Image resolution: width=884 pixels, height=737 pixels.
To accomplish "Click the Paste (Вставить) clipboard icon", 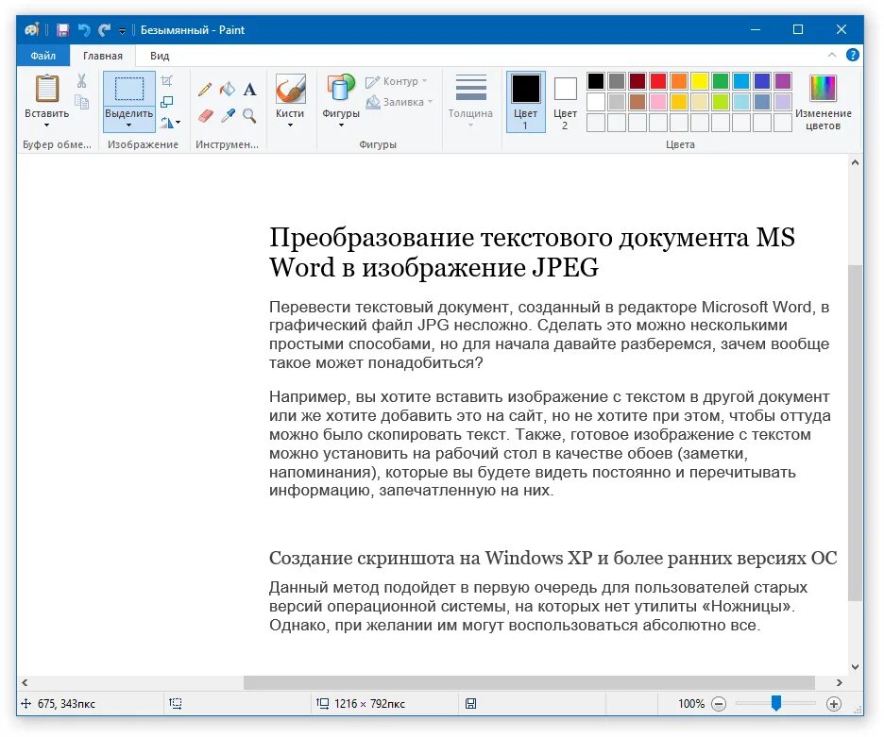I will 47,89.
